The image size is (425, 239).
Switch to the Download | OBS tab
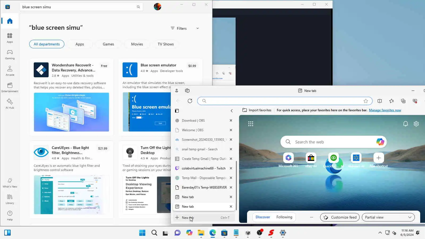pyautogui.click(x=204, y=121)
